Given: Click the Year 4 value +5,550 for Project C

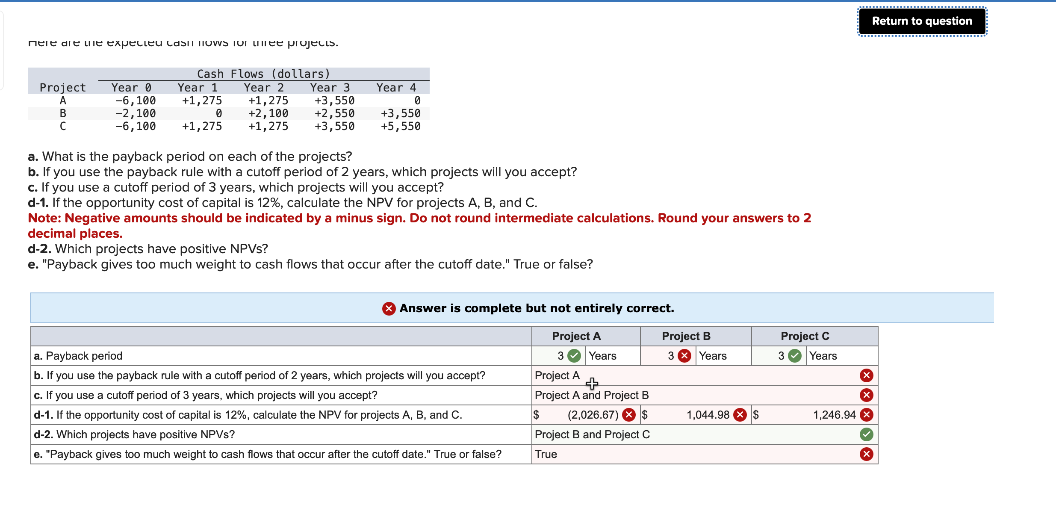Looking at the screenshot, I should tap(401, 126).
